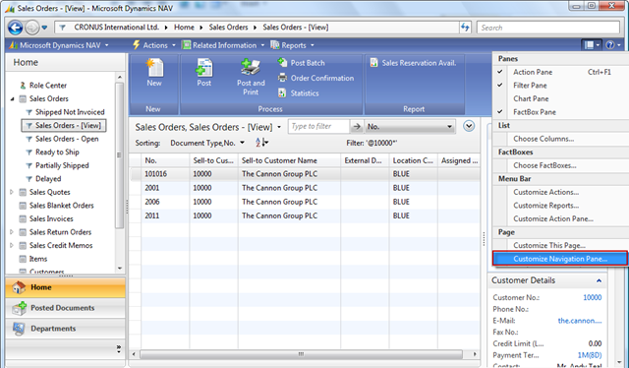
Task: Click the Sales Orders breadcrumb in the address bar
Action: tap(228, 28)
